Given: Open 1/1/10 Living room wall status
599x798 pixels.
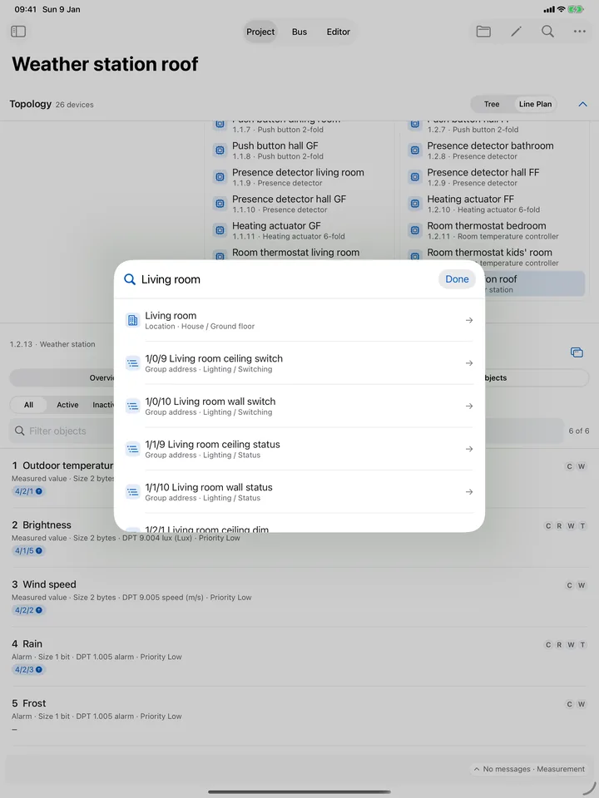Looking at the screenshot, I should pos(299,491).
